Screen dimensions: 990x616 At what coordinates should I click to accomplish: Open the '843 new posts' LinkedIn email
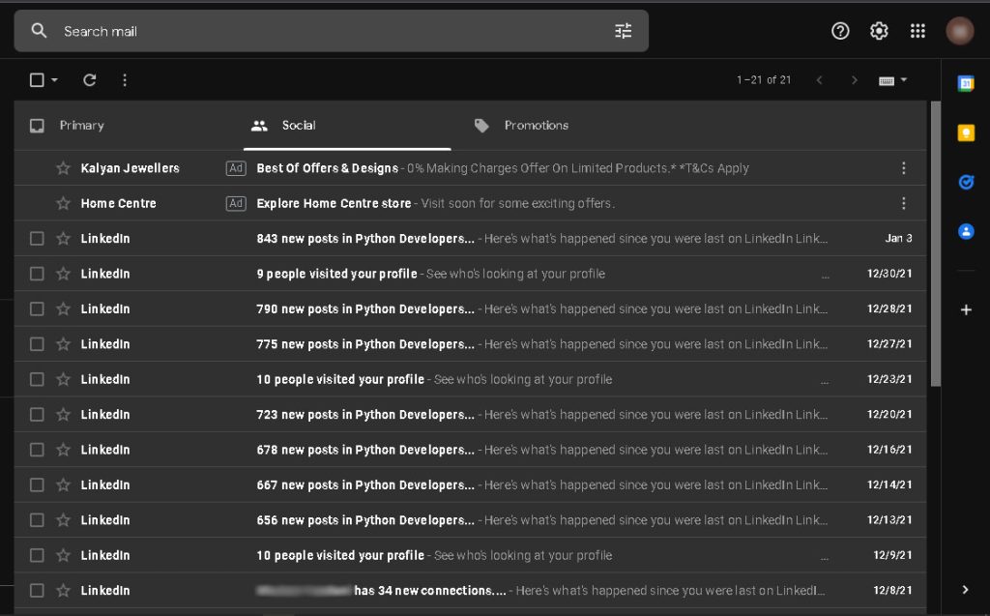365,239
